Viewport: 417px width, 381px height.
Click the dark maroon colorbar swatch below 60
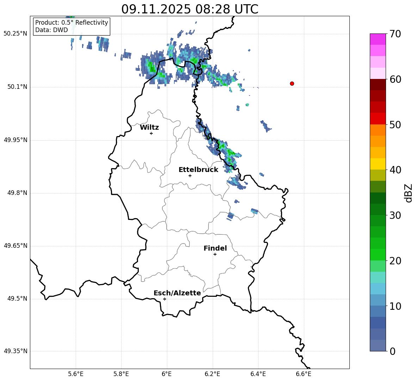coord(378,85)
